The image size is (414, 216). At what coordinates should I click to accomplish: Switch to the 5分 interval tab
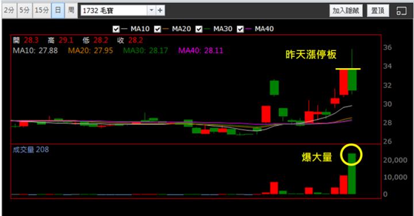25,10
